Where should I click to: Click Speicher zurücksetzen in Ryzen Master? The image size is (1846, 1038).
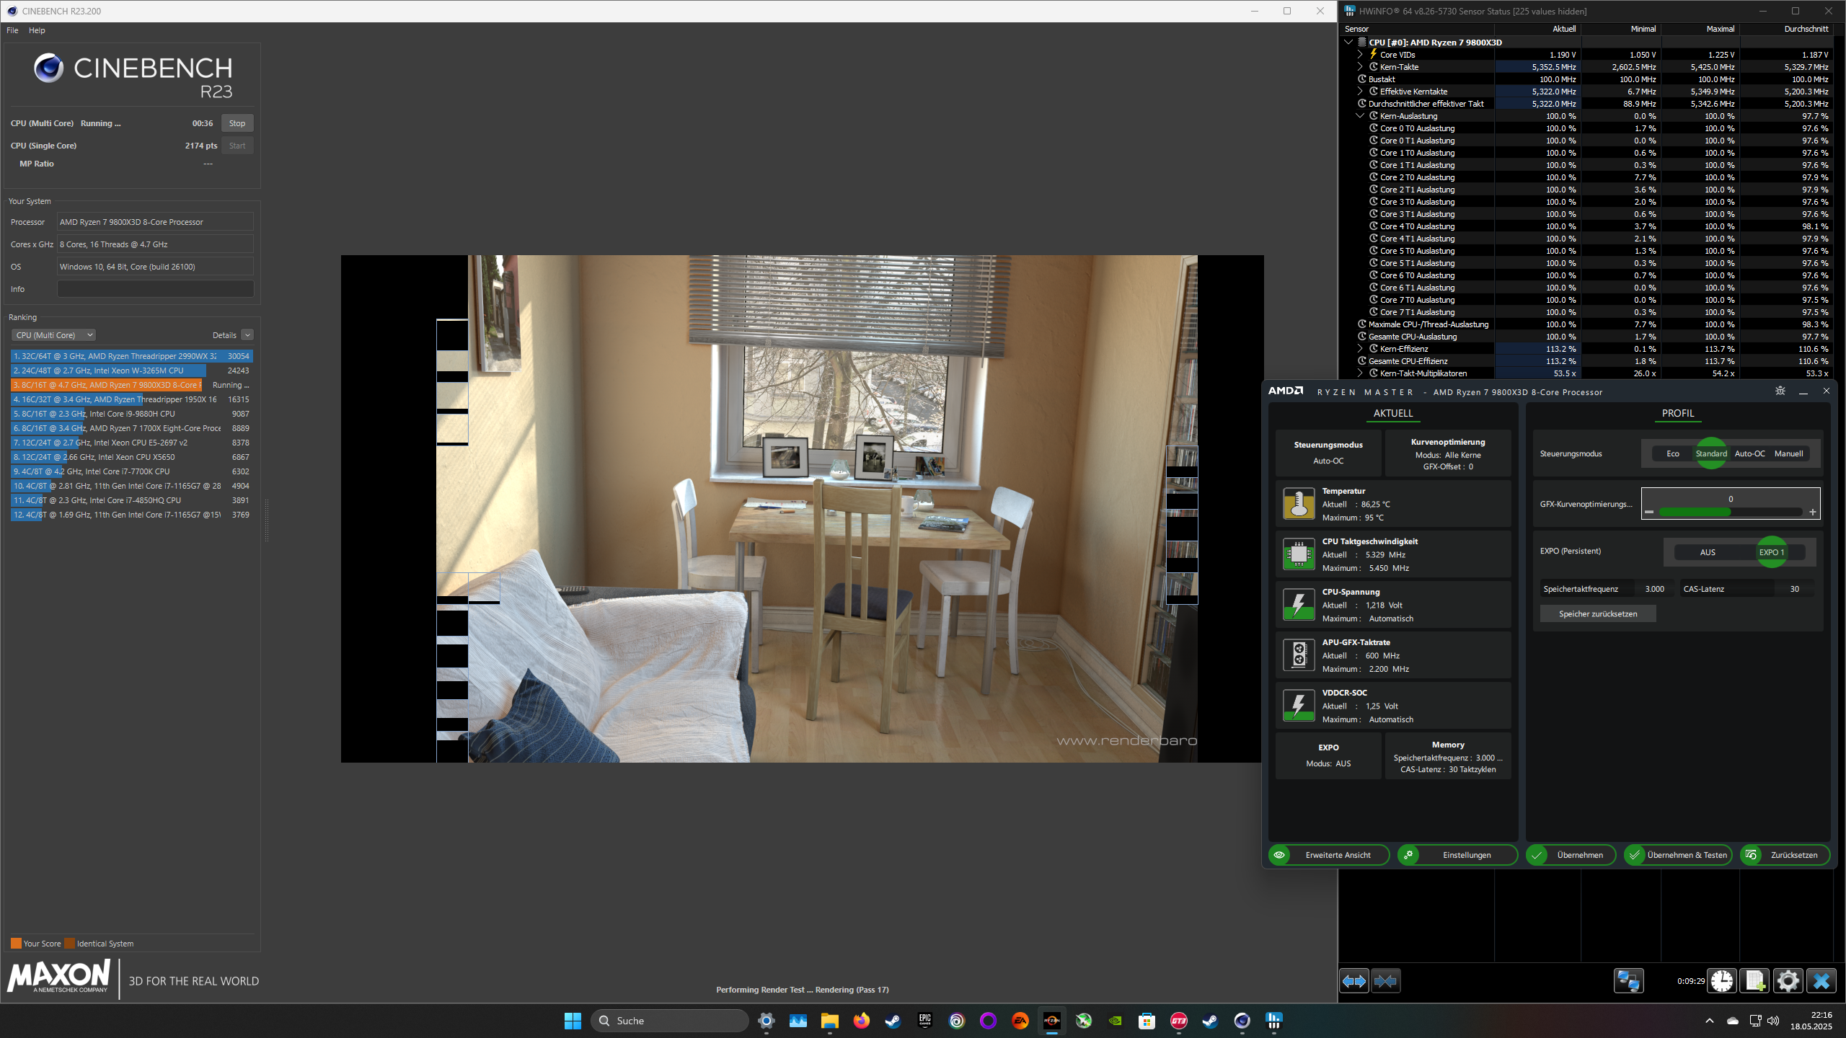[1597, 613]
